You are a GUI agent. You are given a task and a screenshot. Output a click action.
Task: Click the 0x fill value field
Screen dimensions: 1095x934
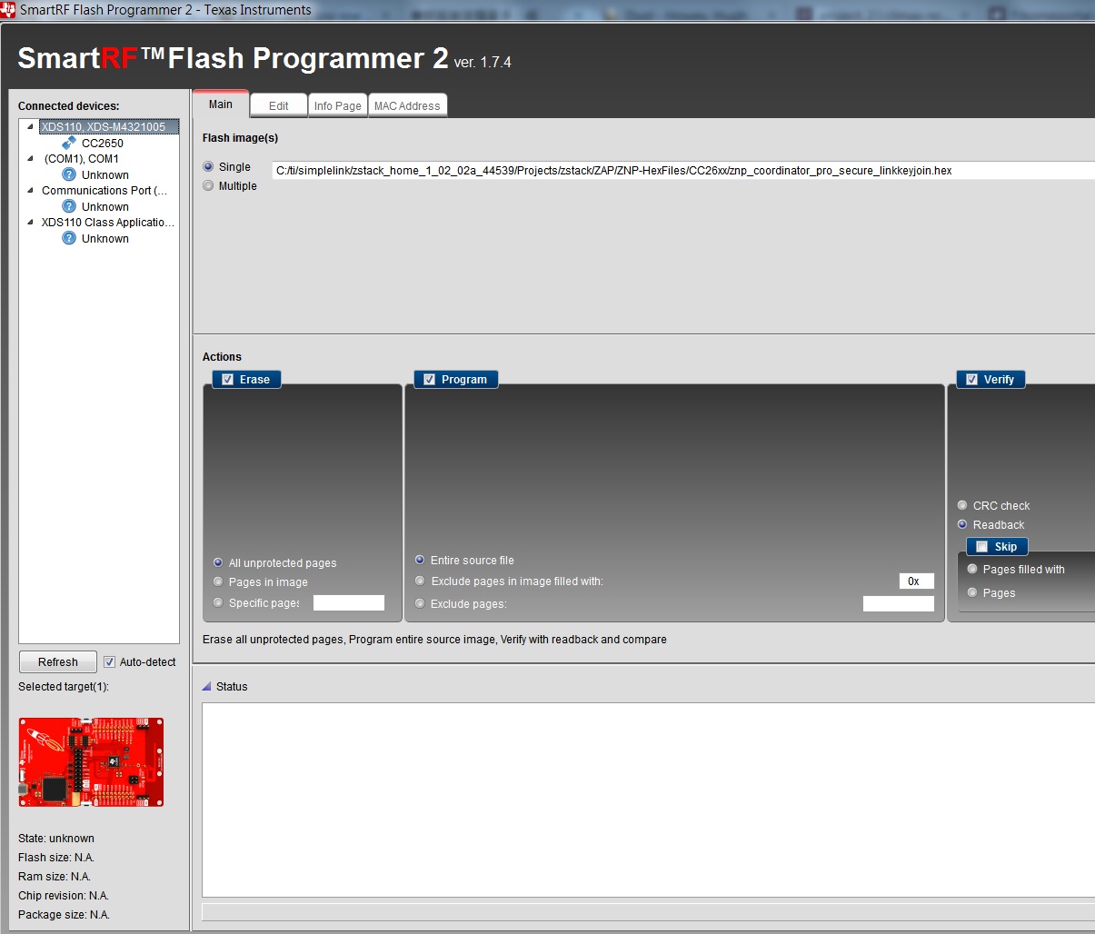click(917, 581)
